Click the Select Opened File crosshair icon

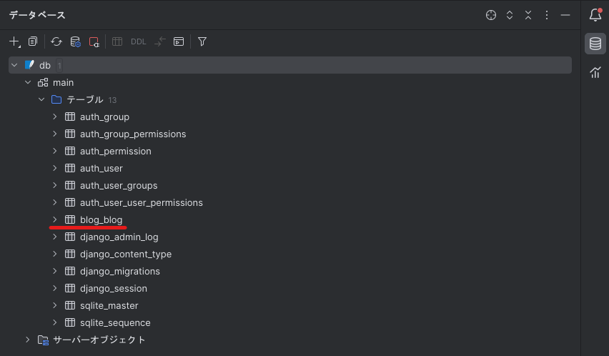[x=491, y=15]
